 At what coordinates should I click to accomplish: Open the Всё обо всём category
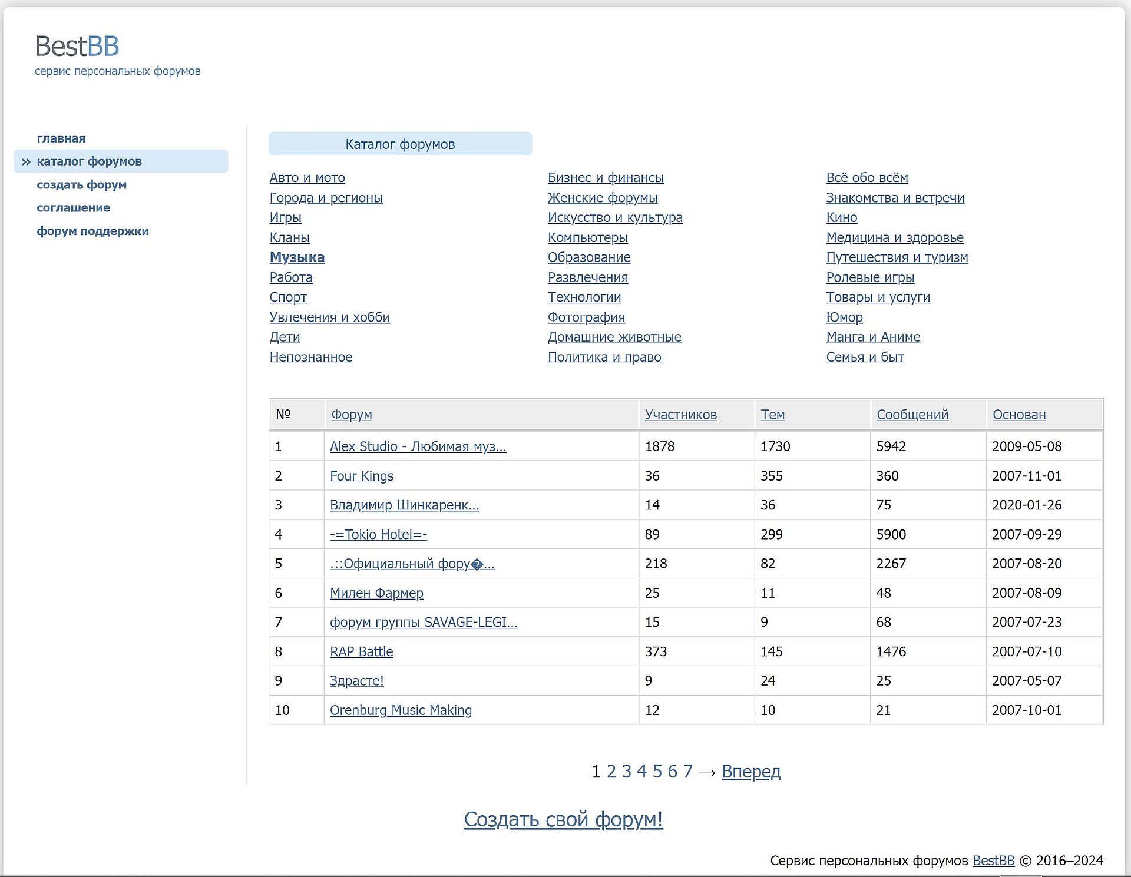click(867, 177)
